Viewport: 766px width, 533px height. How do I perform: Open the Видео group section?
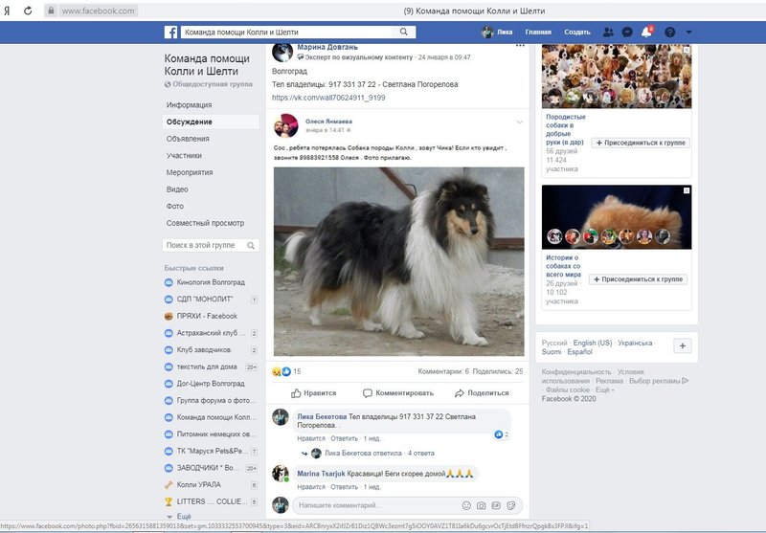(x=177, y=189)
